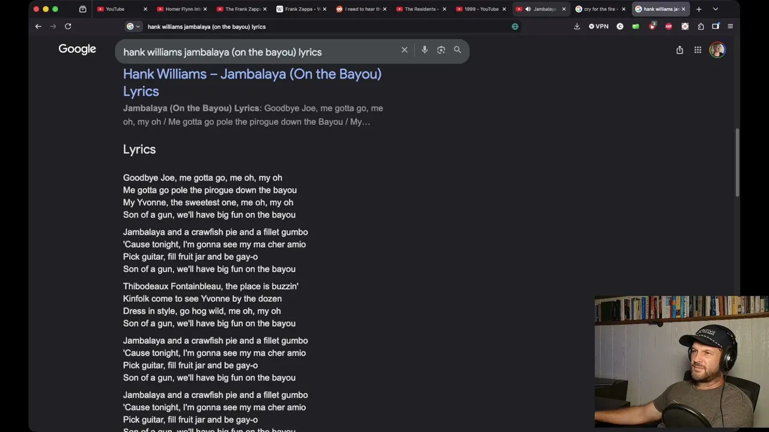Open Hank Williams – Jambalaya Lyrics result link
Screen dimensions: 769x432
point(252,82)
